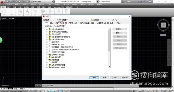Click the 应用(A) button
This screenshot has width=174, height=92.
(115, 78)
